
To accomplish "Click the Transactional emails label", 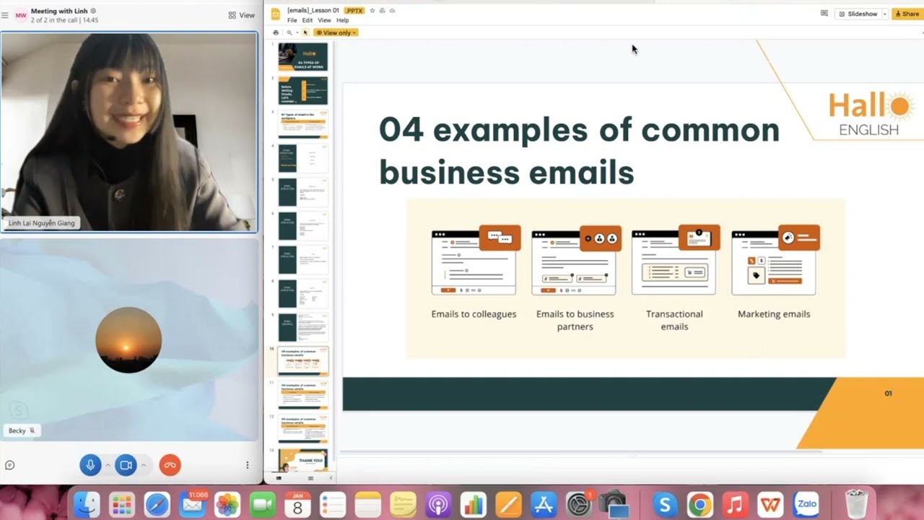I will pyautogui.click(x=674, y=320).
